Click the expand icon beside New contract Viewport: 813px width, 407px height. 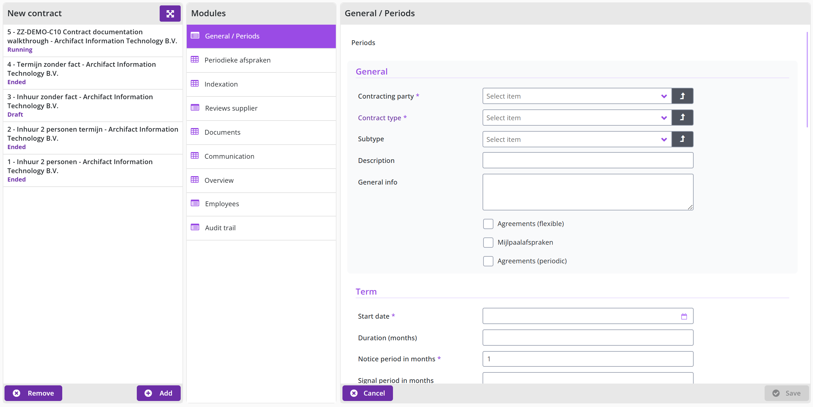tap(170, 14)
